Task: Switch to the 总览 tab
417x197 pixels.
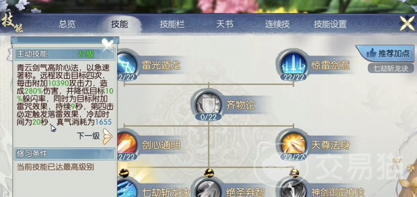Action: pyautogui.click(x=67, y=24)
